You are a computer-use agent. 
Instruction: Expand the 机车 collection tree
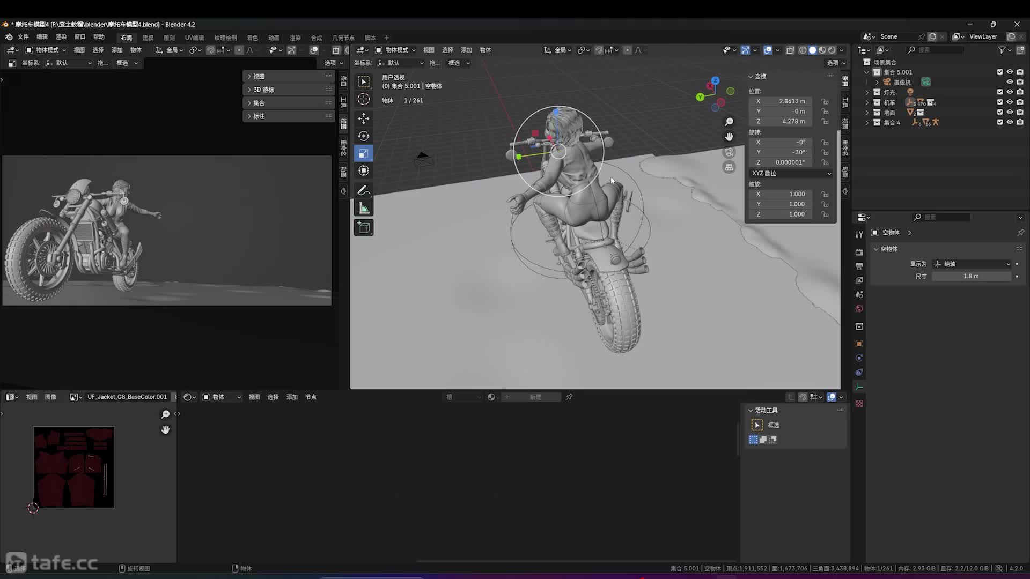[x=867, y=102]
